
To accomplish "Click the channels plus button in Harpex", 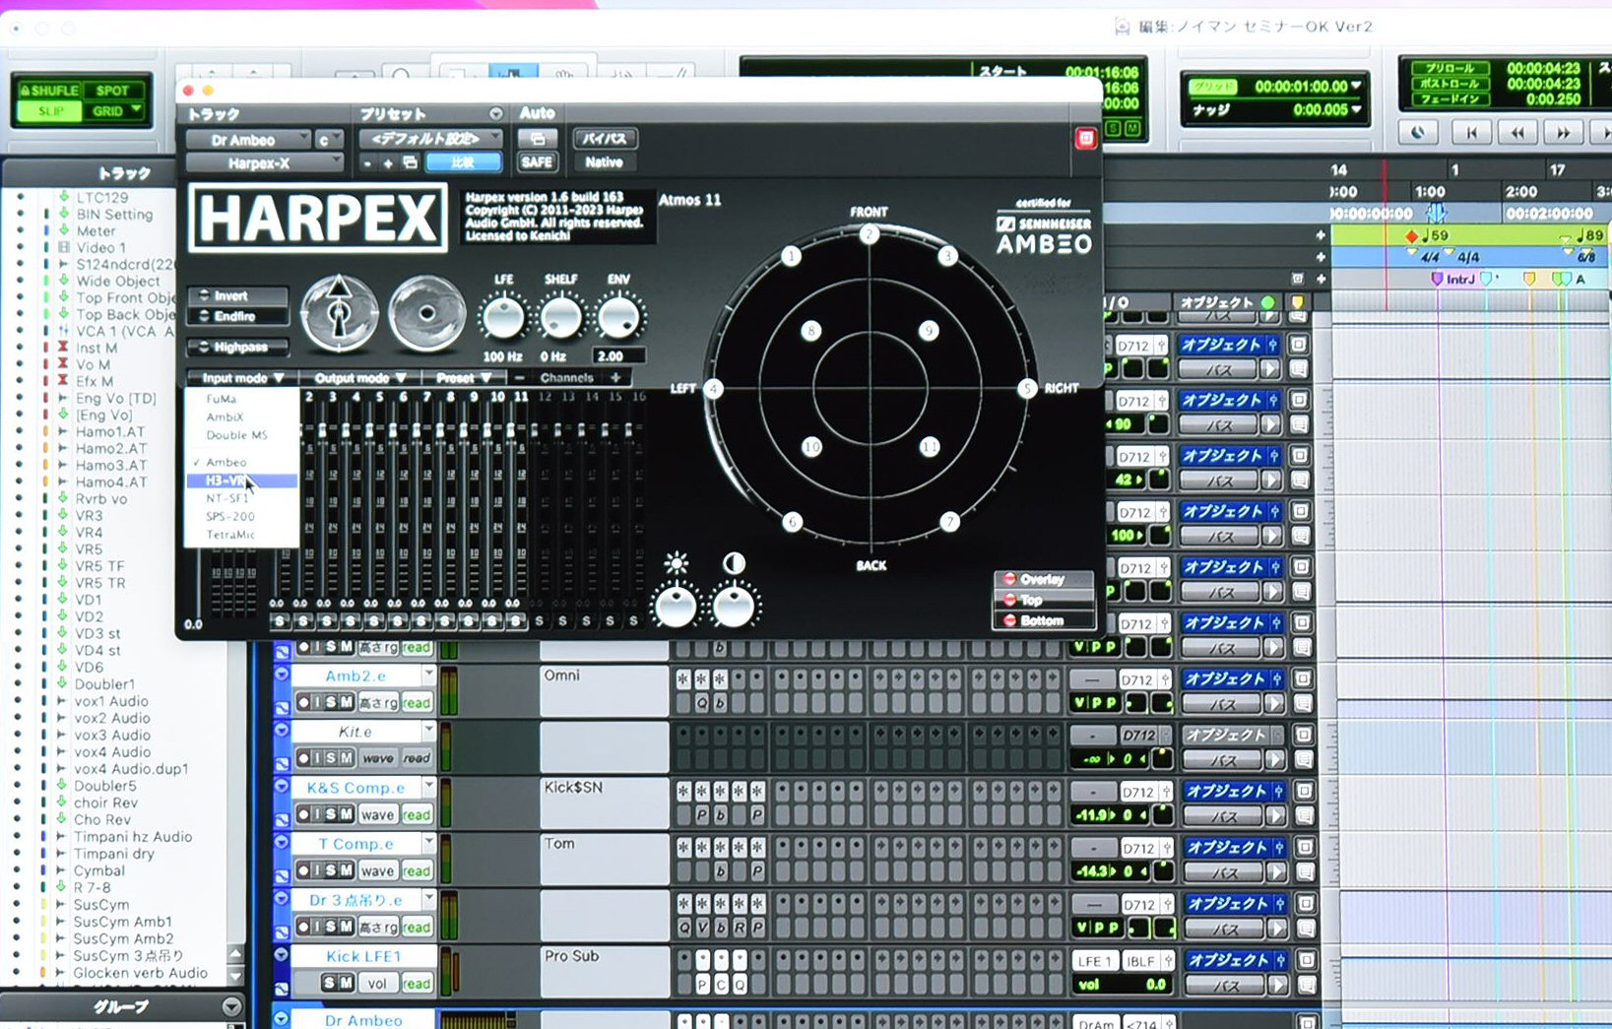I will tap(615, 378).
